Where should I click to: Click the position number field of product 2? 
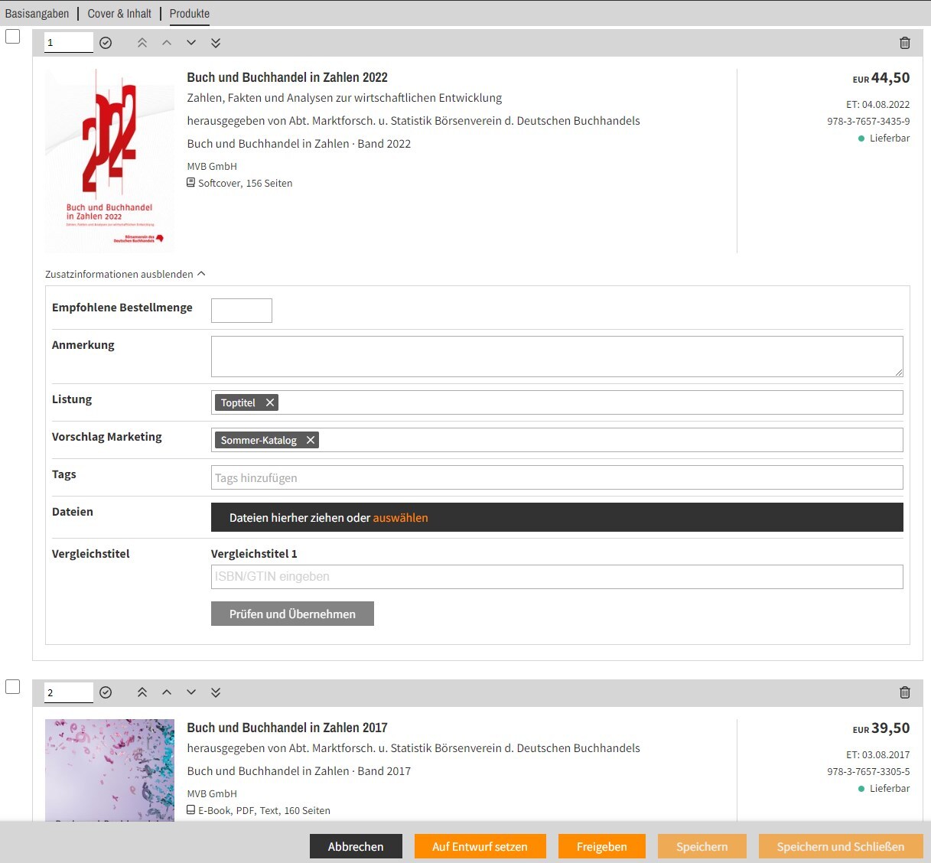click(69, 692)
